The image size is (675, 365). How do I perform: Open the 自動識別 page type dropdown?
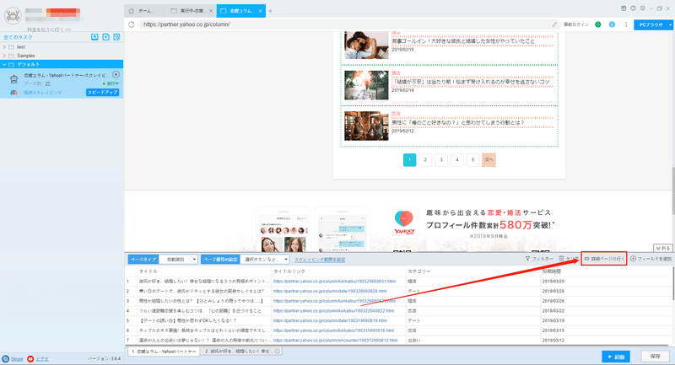(x=178, y=260)
